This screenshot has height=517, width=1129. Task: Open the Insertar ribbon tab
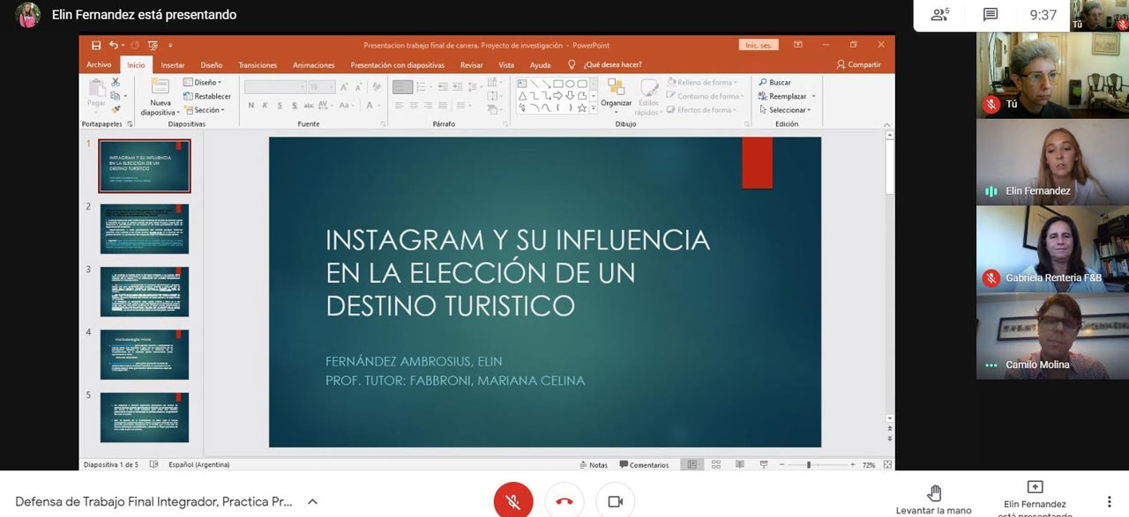(173, 65)
